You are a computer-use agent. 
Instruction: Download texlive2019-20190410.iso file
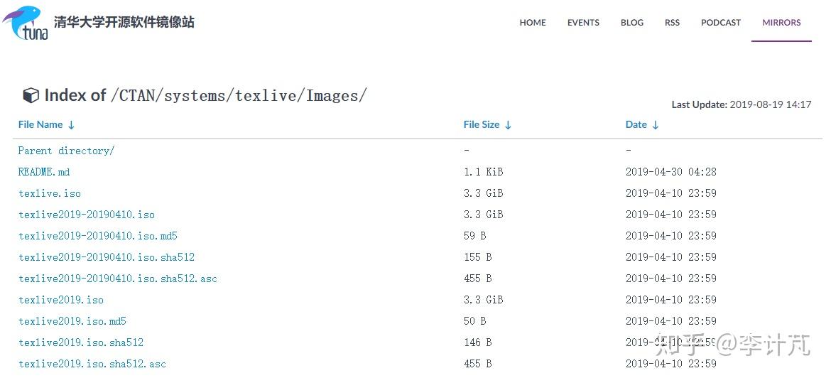click(87, 215)
